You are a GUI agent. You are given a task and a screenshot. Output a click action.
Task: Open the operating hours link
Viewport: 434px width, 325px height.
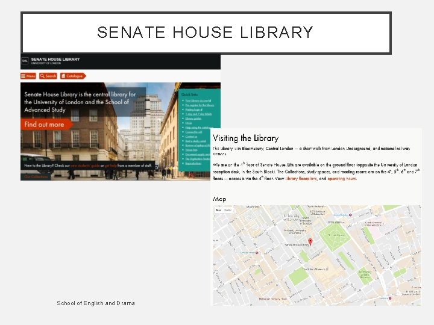click(x=342, y=179)
